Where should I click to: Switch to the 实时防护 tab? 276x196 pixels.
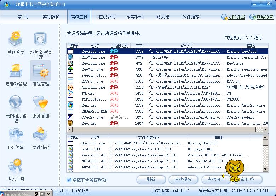click(x=51, y=17)
